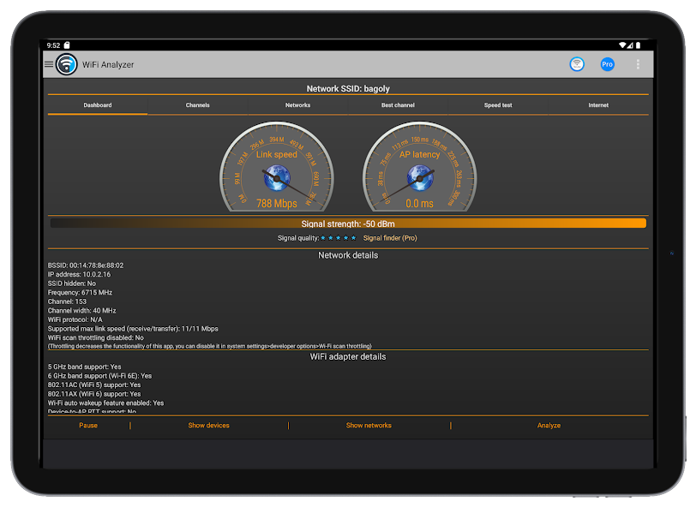Click the Link speed gauge globe

pos(276,177)
